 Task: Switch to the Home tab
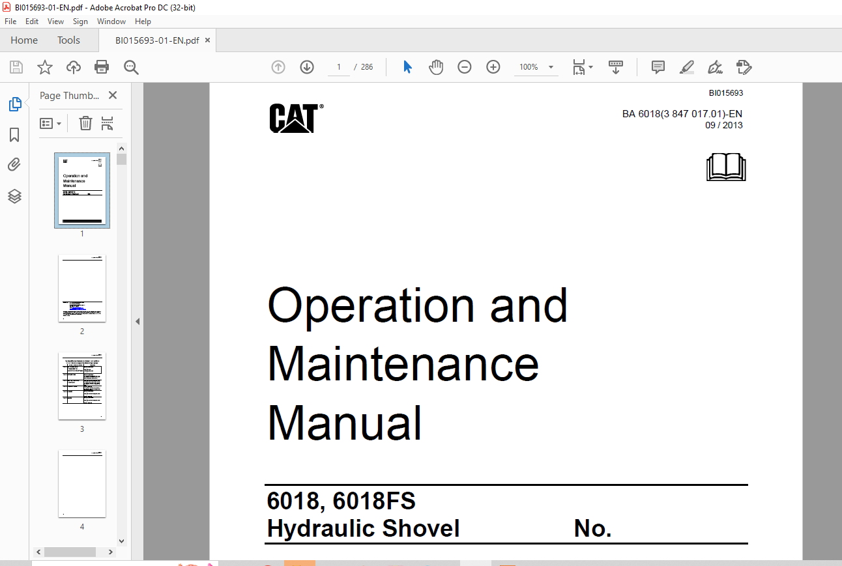24,40
